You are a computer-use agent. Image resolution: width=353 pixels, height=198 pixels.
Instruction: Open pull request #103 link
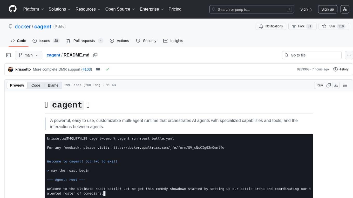point(87,69)
